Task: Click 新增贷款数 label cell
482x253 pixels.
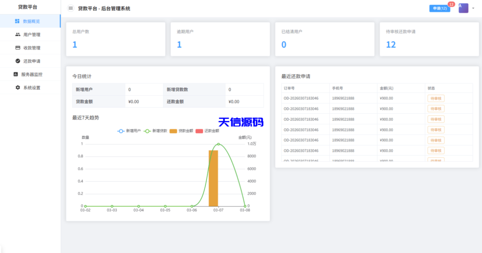Action: 194,90
